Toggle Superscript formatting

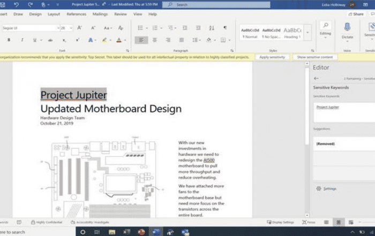[x=78, y=40]
